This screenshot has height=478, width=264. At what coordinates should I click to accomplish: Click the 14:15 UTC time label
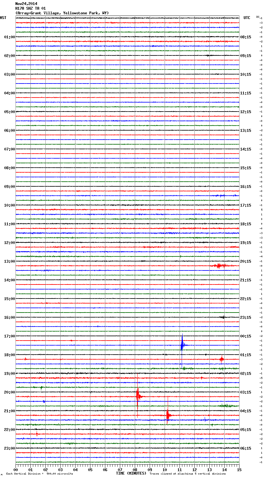click(246, 149)
